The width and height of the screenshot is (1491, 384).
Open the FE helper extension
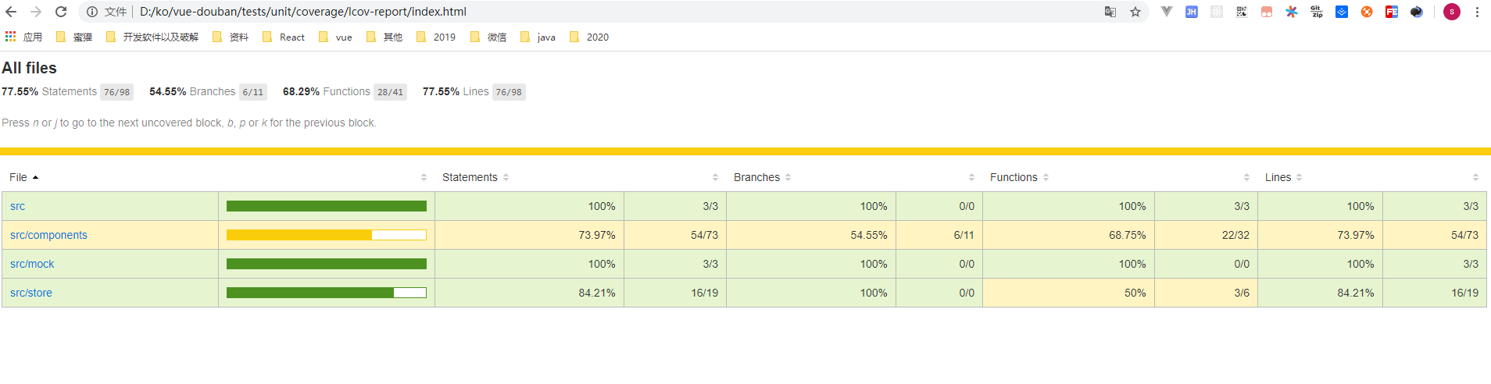1392,12
